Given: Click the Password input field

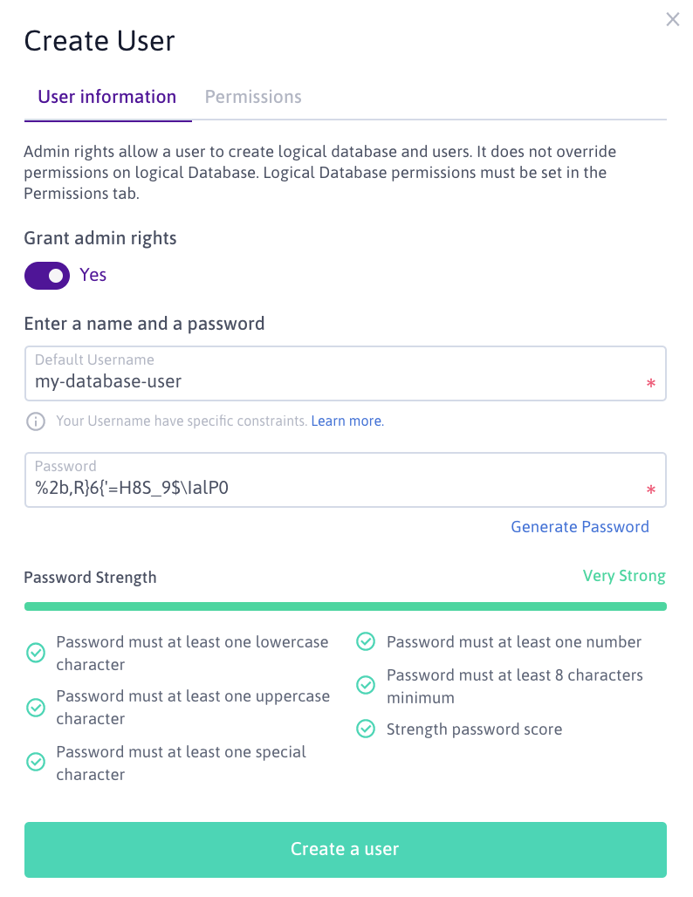Looking at the screenshot, I should (x=332, y=488).
